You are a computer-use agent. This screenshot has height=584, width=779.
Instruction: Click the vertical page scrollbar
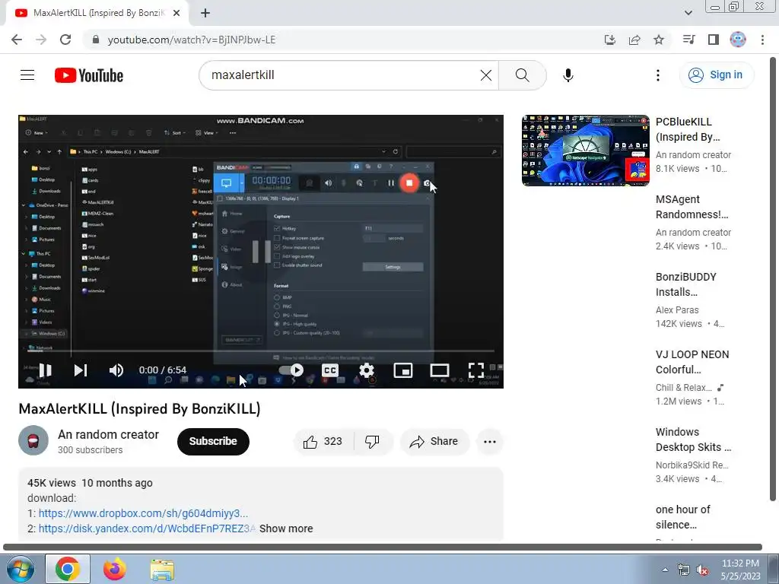773,280
